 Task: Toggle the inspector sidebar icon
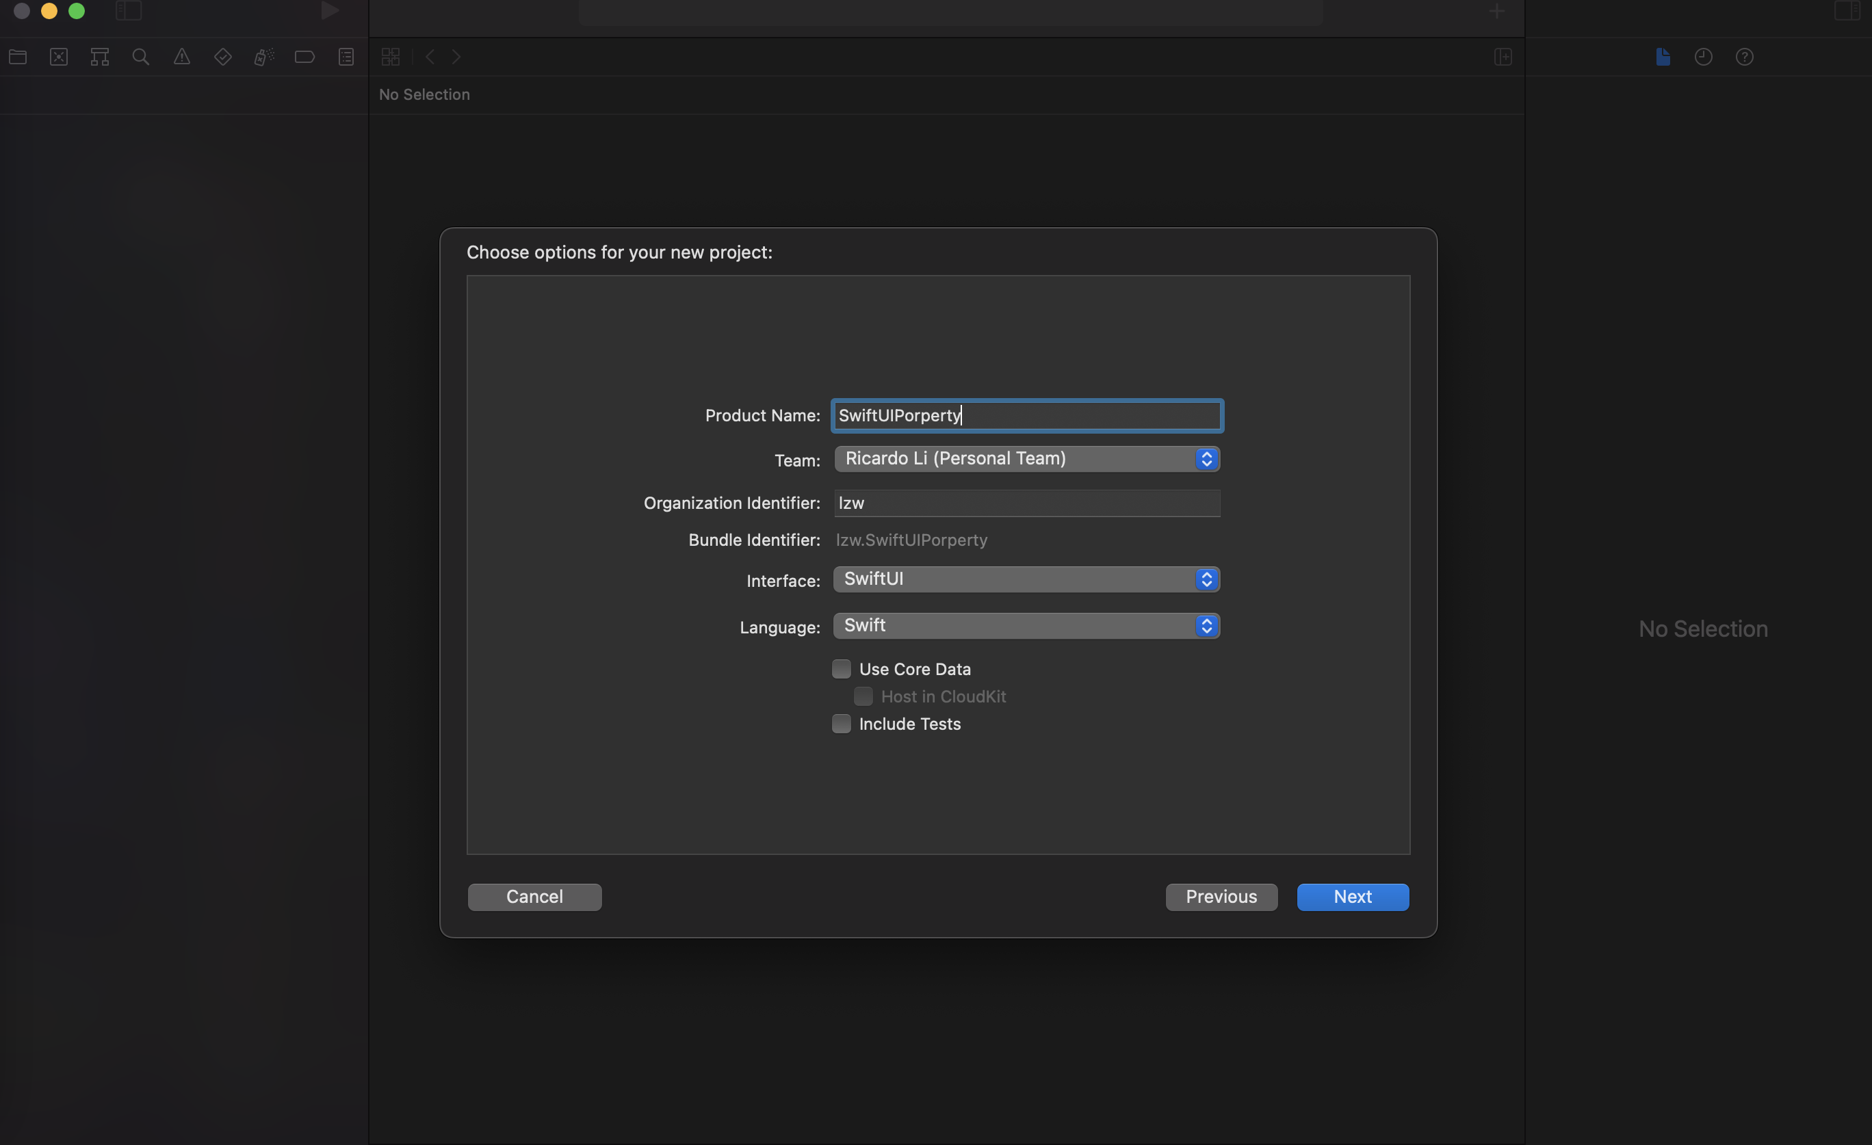pos(1847,11)
